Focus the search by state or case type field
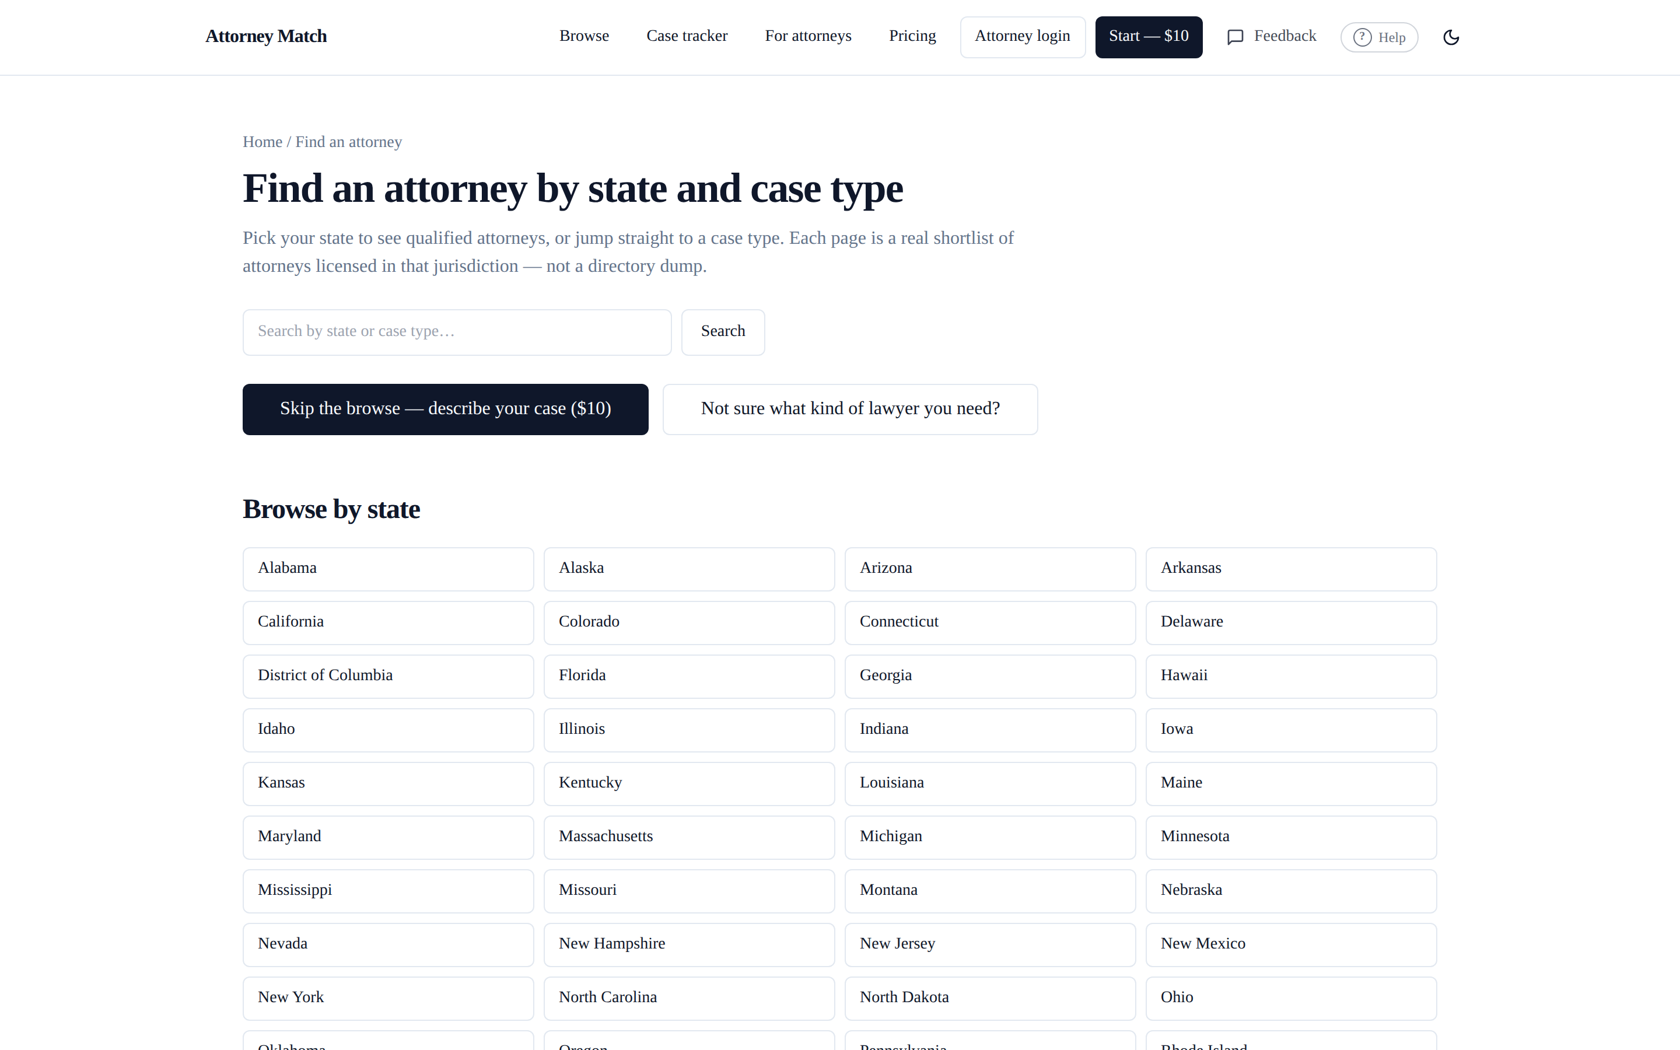Screen dimensions: 1680x1050 pos(457,332)
